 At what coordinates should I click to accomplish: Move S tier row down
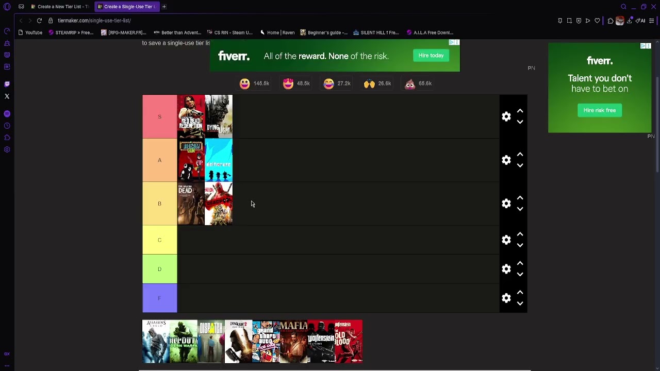coord(520,122)
